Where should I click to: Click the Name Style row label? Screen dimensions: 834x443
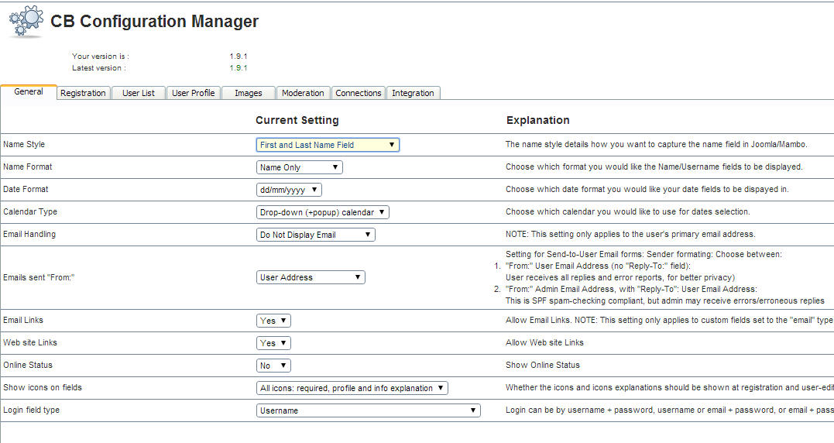click(24, 144)
